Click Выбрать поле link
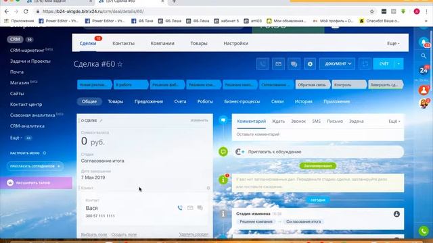This screenshot has height=243, width=433. 94,234
